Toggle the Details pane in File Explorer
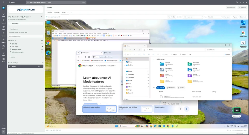 pyautogui.click(x=227, y=55)
